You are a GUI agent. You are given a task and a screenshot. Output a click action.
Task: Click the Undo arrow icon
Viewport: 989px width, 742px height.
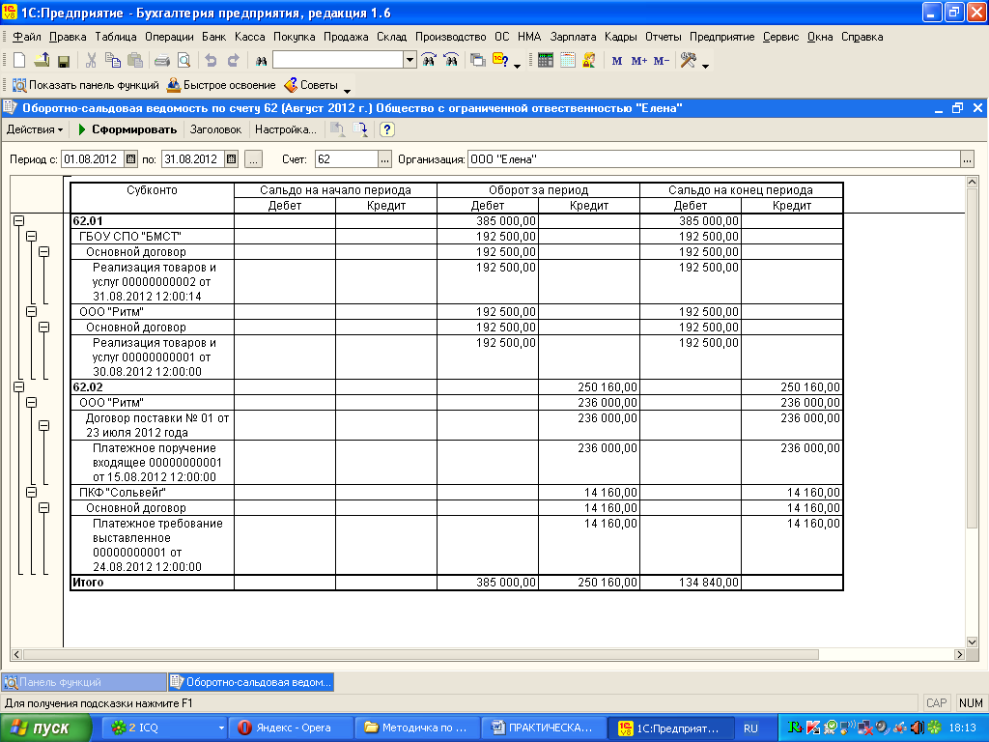[212, 61]
